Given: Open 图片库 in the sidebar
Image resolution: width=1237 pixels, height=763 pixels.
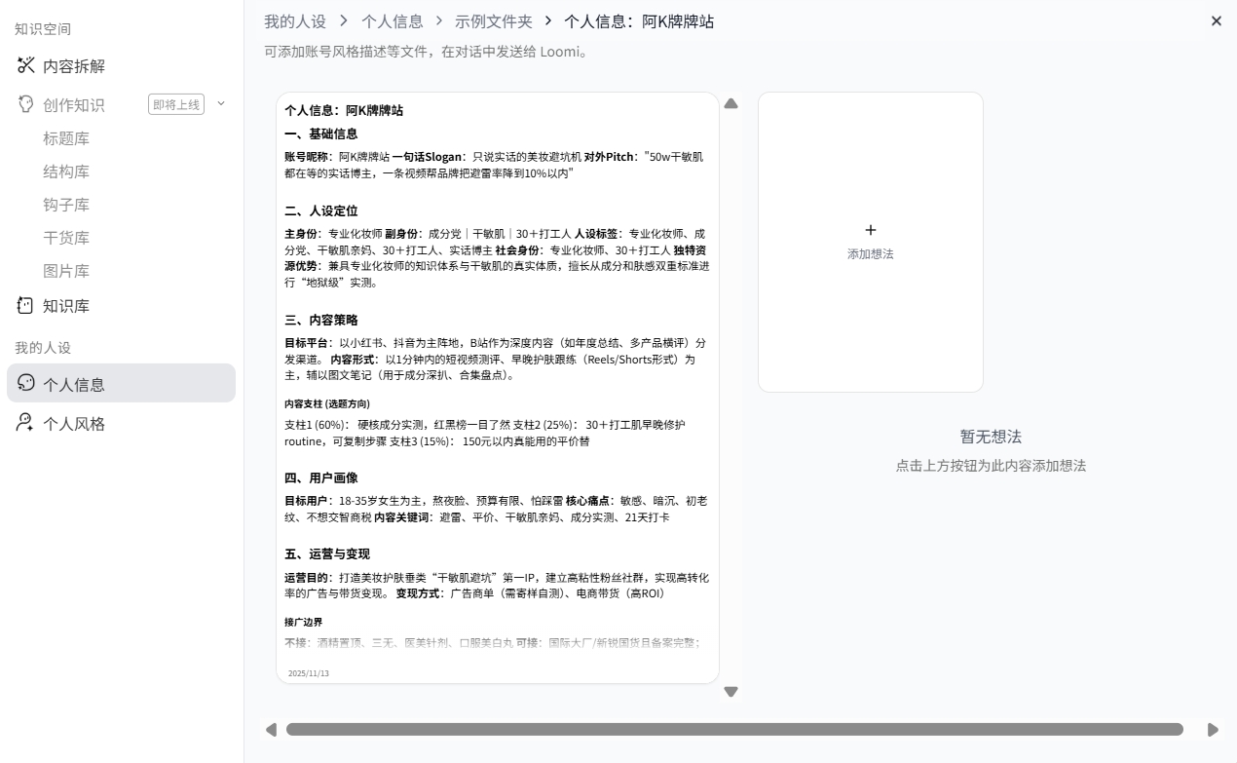Looking at the screenshot, I should coord(66,271).
